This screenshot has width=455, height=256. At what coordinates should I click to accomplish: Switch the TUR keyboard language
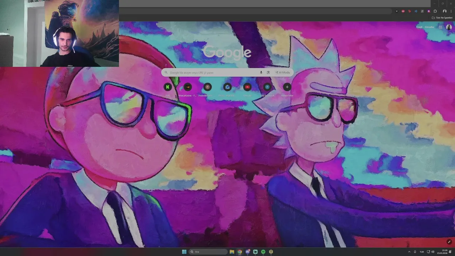422,252
